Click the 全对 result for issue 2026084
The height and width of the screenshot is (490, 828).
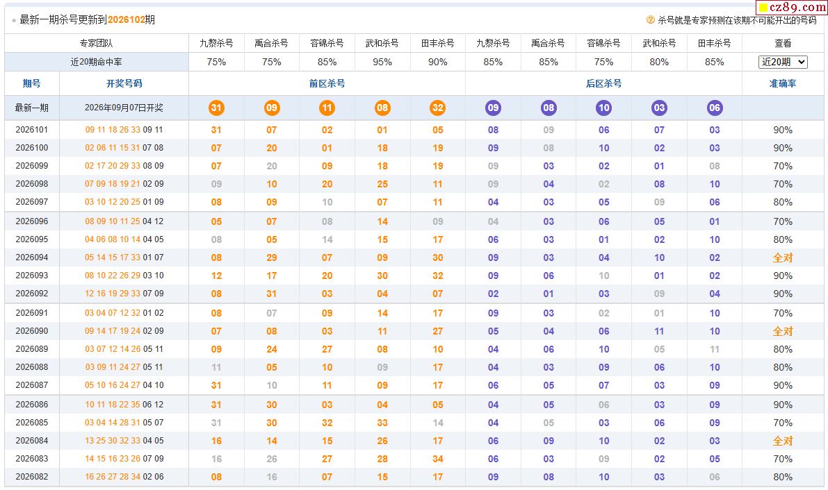click(x=783, y=441)
